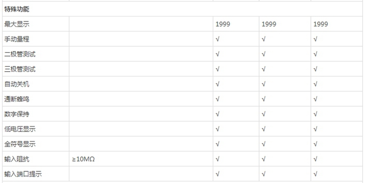This screenshot has height=183, width=366.
Task: Click the first 1999 value
Action: 223,24
